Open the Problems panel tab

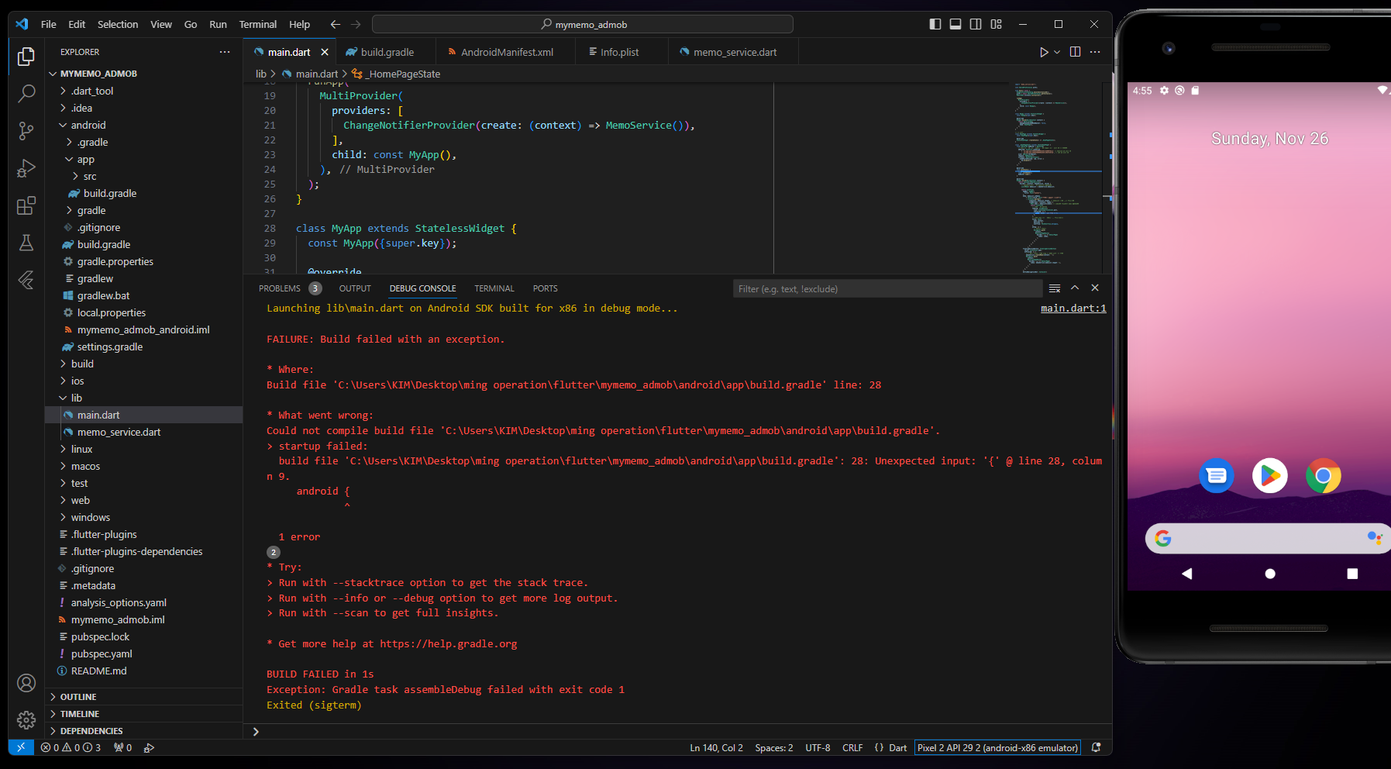coord(280,288)
